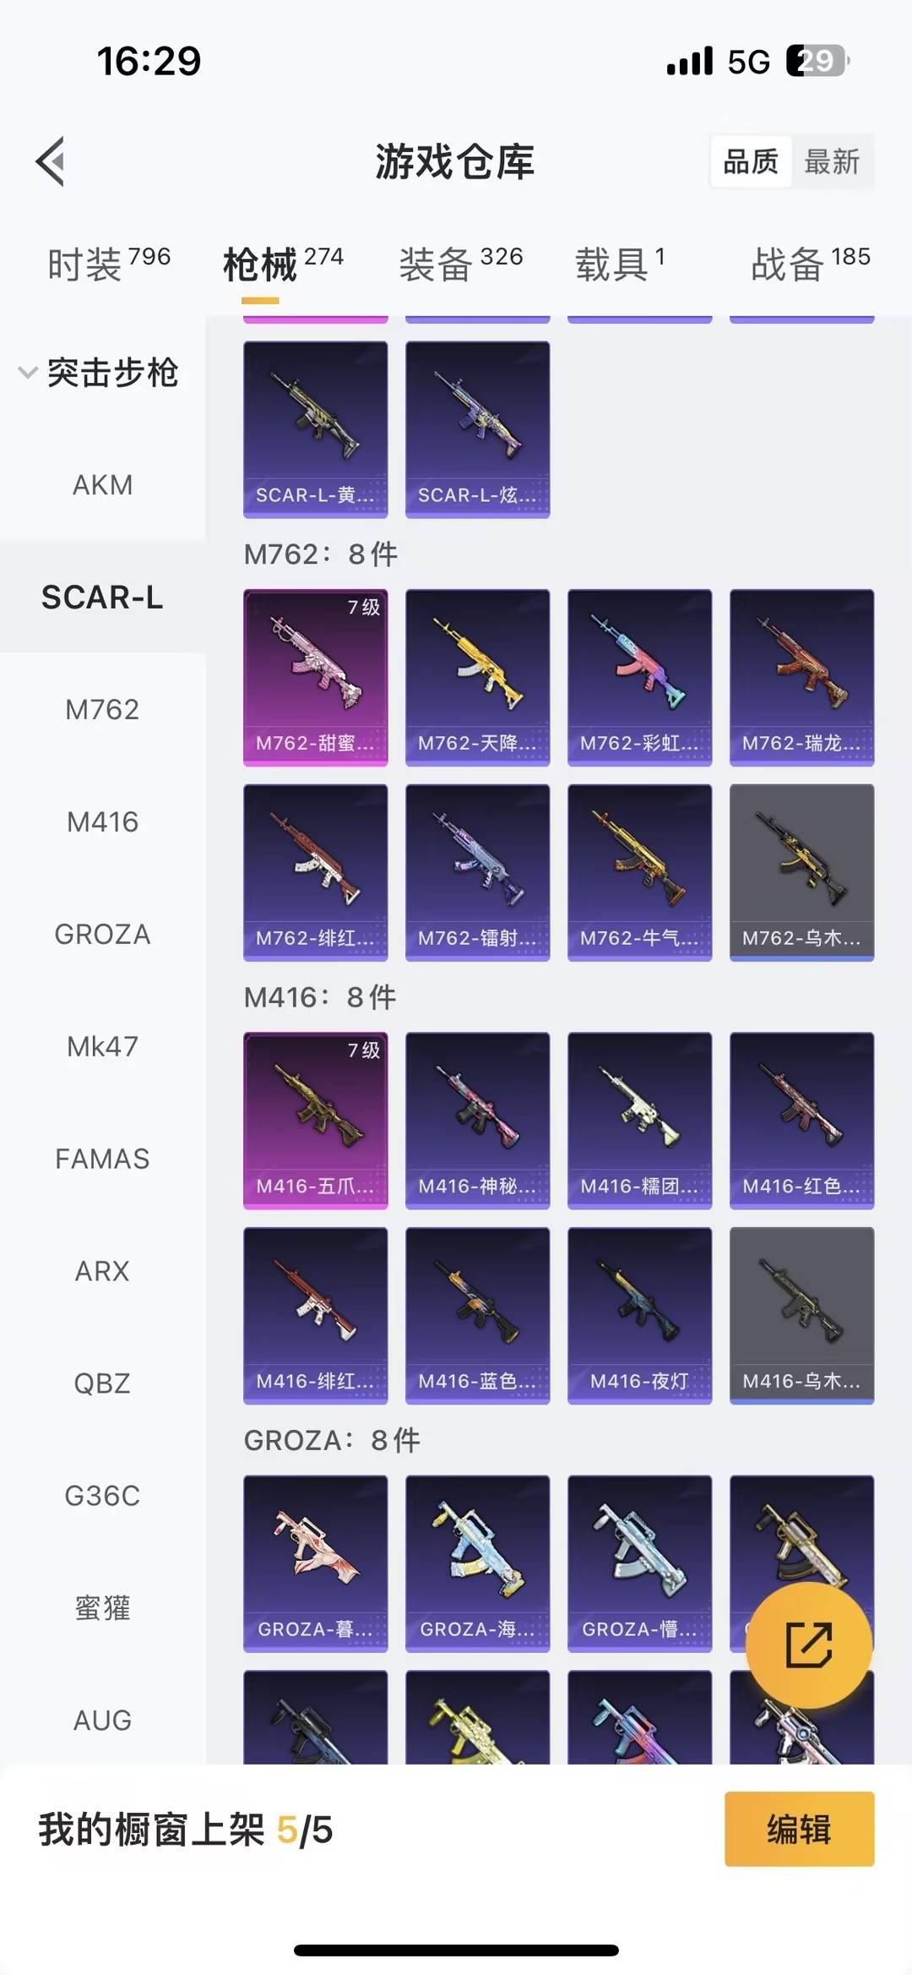Switch sorting to 品质
The image size is (912, 1975).
coord(751,161)
